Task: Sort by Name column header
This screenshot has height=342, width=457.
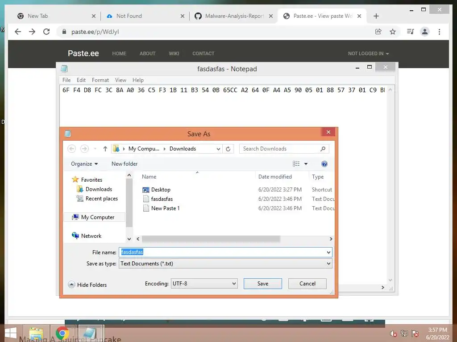Action: (x=149, y=176)
